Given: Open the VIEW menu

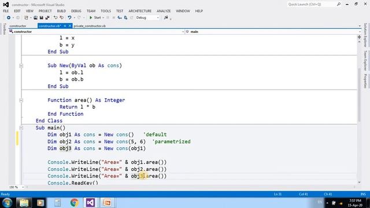Looking at the screenshot, I should (29, 11).
